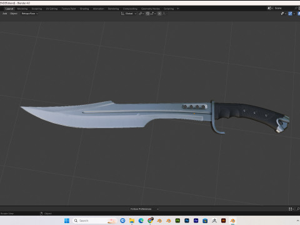
Task: Open the Global transform orientation dropdown
Action: point(129,14)
